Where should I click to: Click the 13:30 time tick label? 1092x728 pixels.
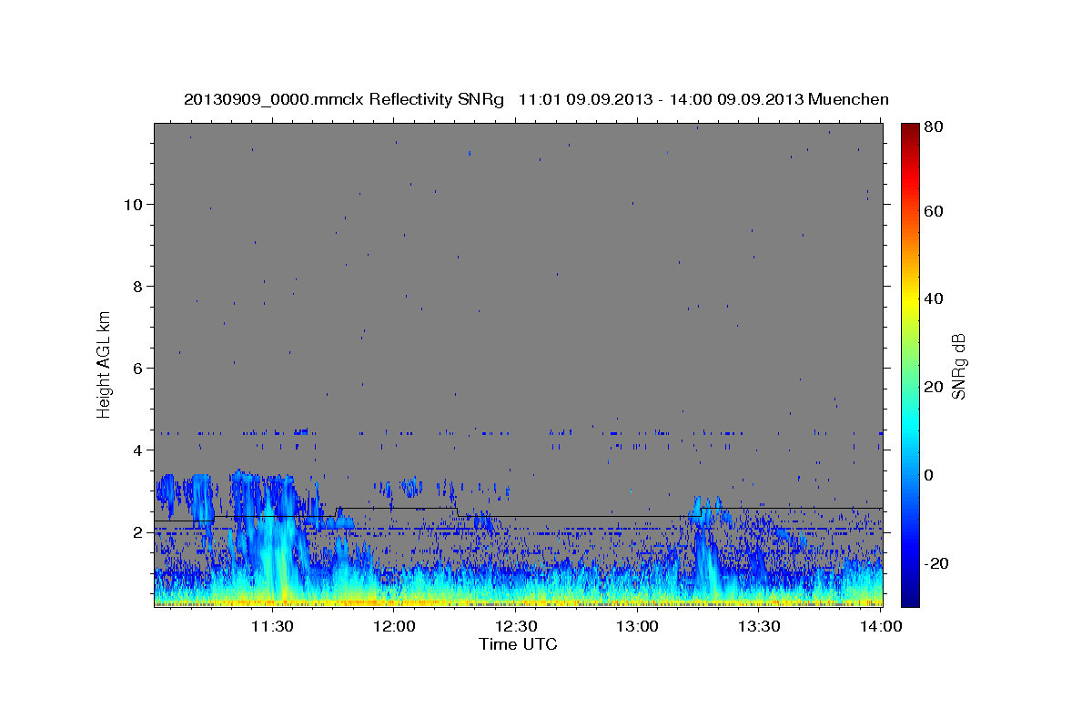tap(759, 626)
